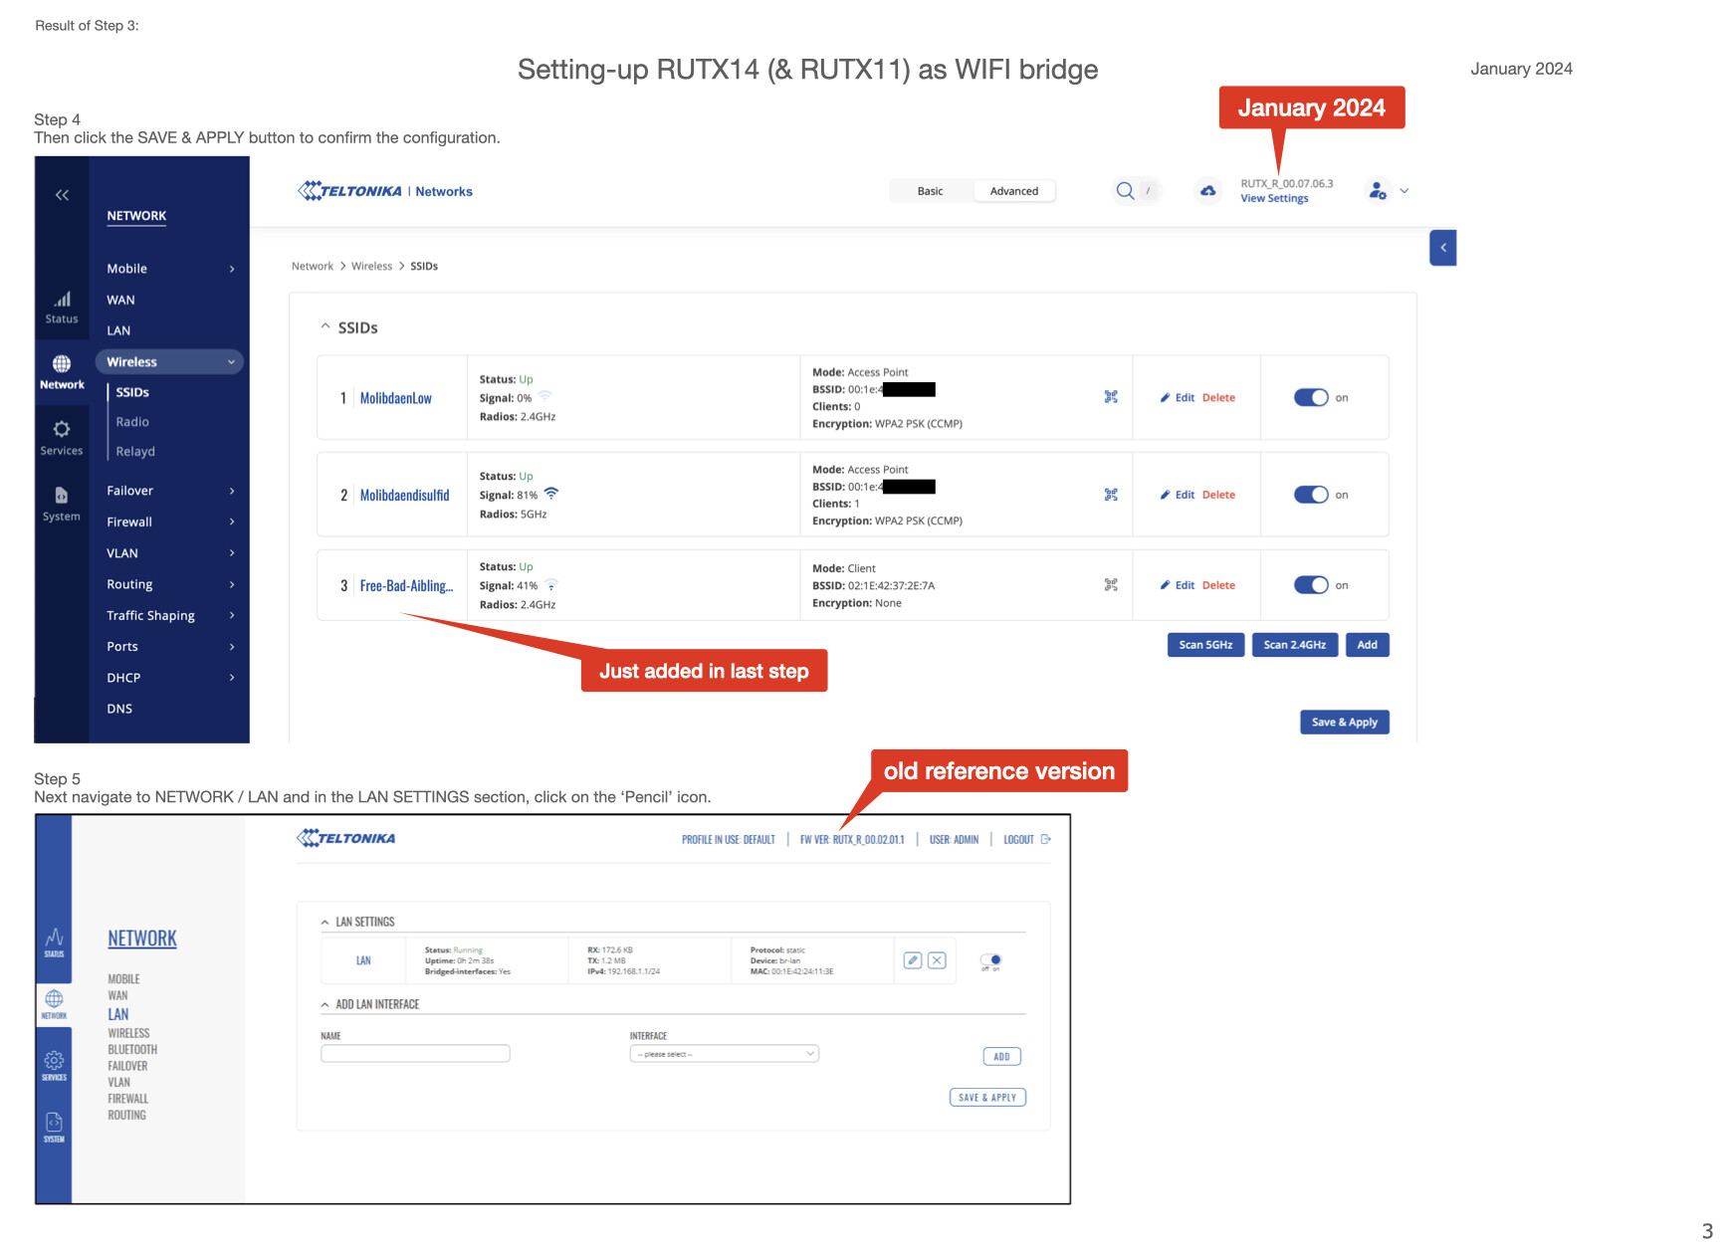Open the Services gear section
Screen dimensions: 1732x1254
point(62,438)
